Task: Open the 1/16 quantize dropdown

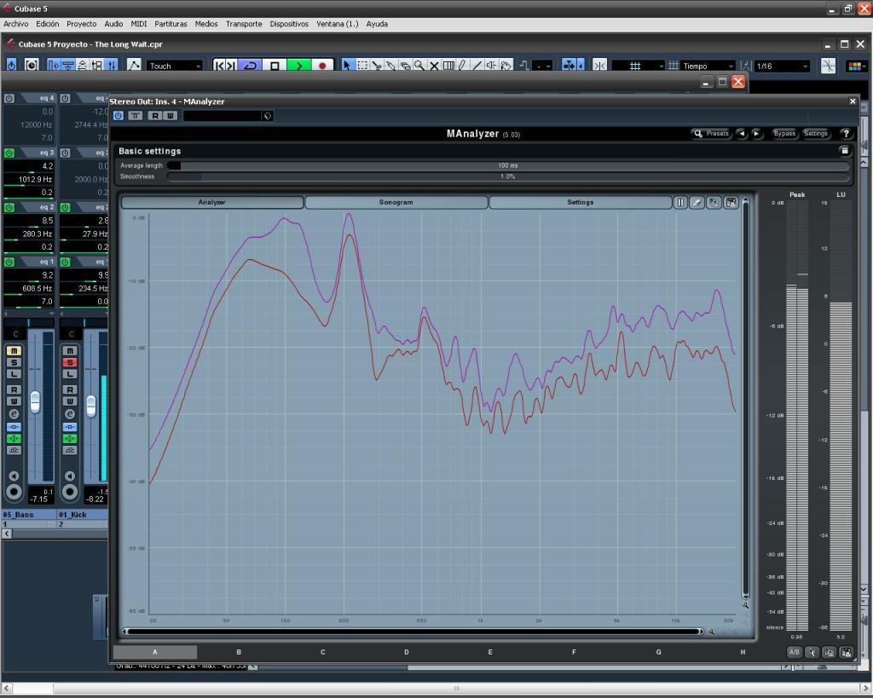Action: [x=782, y=66]
